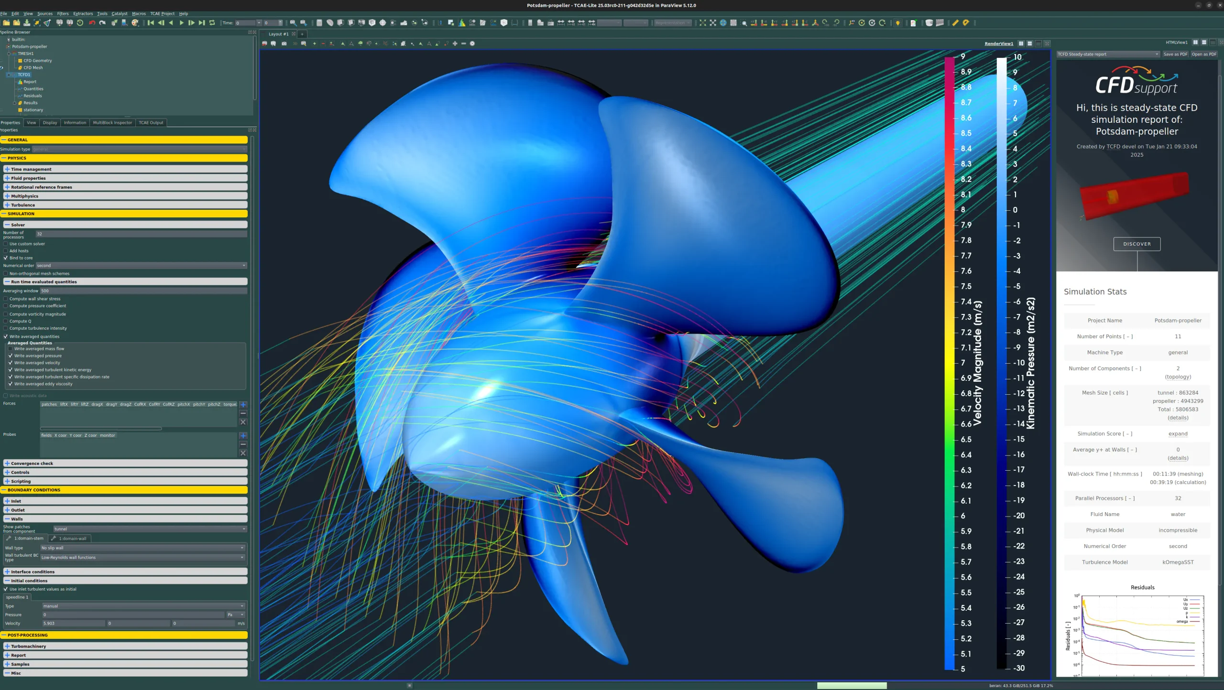The width and height of the screenshot is (1224, 690).
Task: Click the Save as PDF button
Action: pyautogui.click(x=1175, y=54)
